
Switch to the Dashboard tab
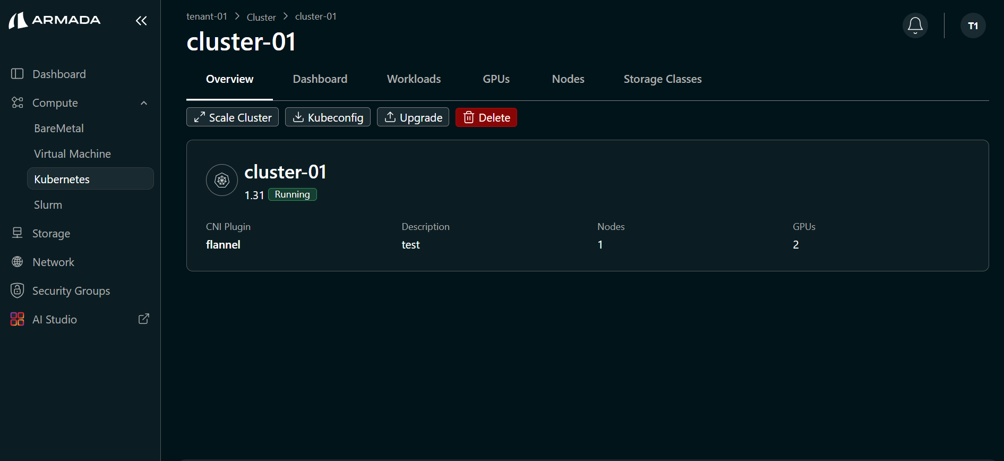pyautogui.click(x=320, y=79)
